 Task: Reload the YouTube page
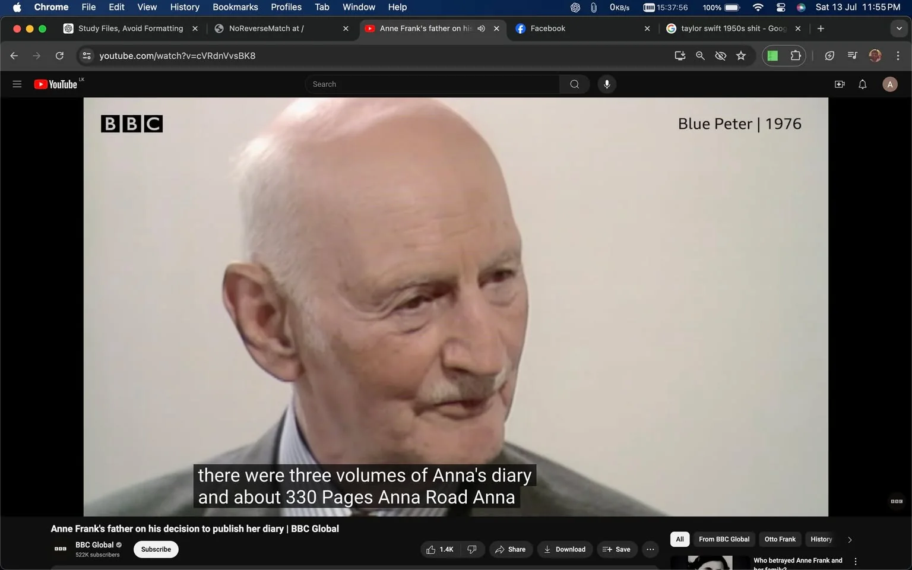point(59,56)
